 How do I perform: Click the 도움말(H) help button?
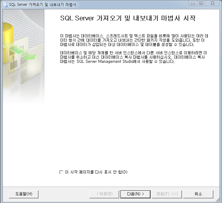tap(24, 194)
